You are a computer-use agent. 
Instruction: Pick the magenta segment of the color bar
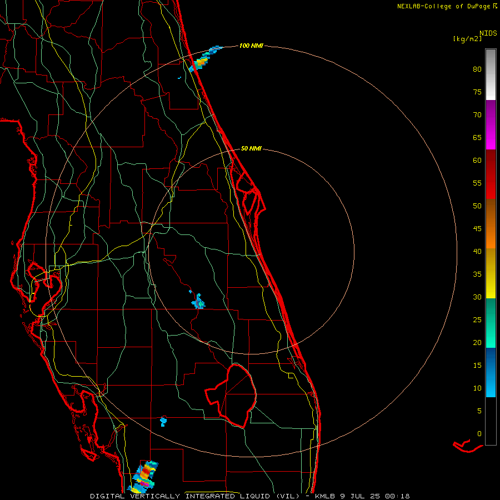(x=491, y=124)
